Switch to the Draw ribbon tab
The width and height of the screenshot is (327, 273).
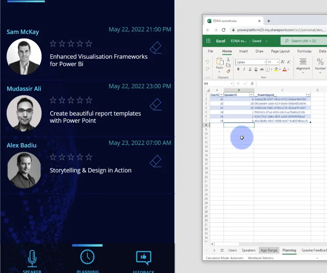click(260, 51)
